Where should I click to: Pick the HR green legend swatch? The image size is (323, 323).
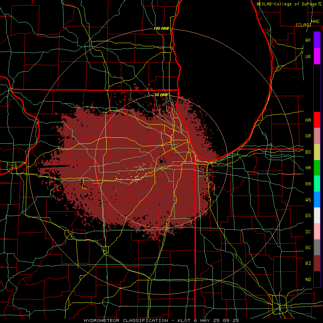point(317,168)
